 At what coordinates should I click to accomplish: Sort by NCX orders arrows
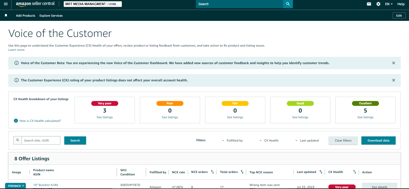(x=213, y=172)
